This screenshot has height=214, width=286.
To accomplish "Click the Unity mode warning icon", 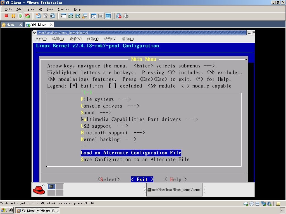I will point(85,16).
